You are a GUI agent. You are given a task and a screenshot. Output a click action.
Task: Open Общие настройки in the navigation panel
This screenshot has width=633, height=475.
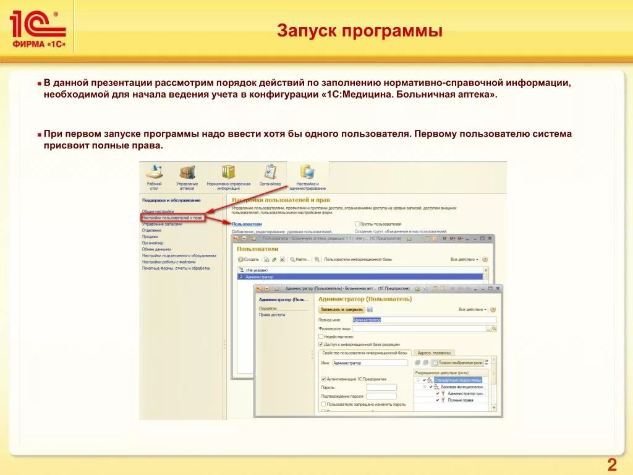click(x=158, y=212)
